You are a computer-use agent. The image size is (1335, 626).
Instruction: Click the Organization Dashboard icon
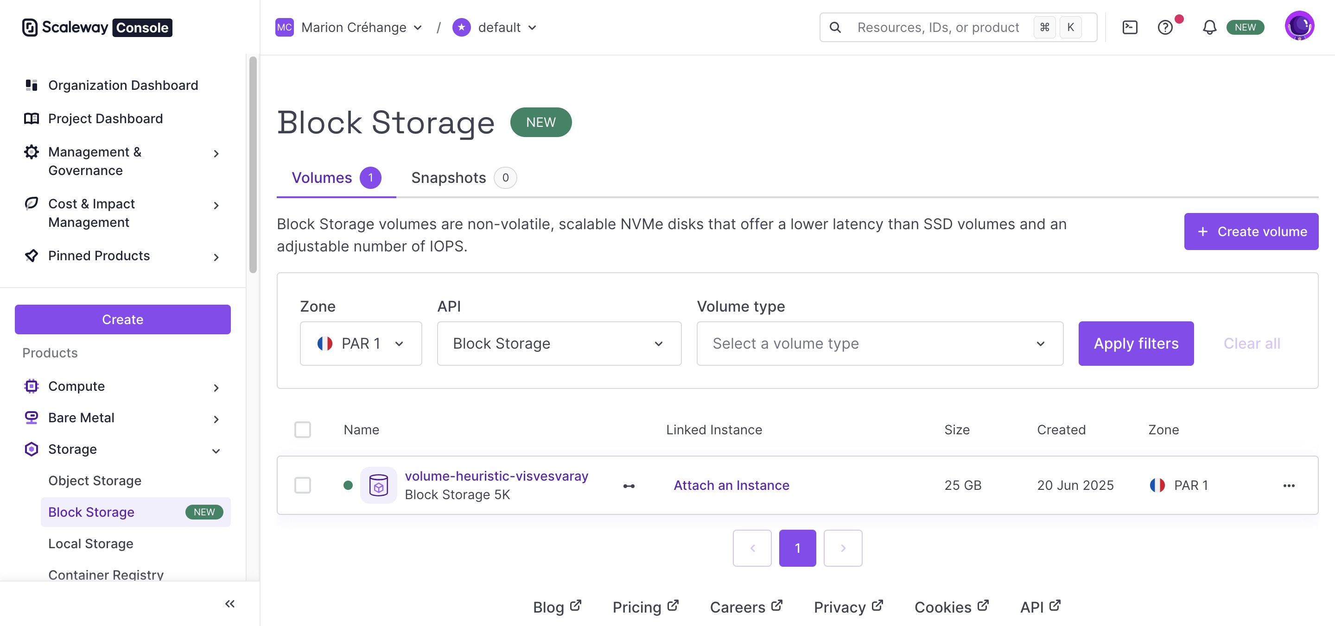(32, 85)
